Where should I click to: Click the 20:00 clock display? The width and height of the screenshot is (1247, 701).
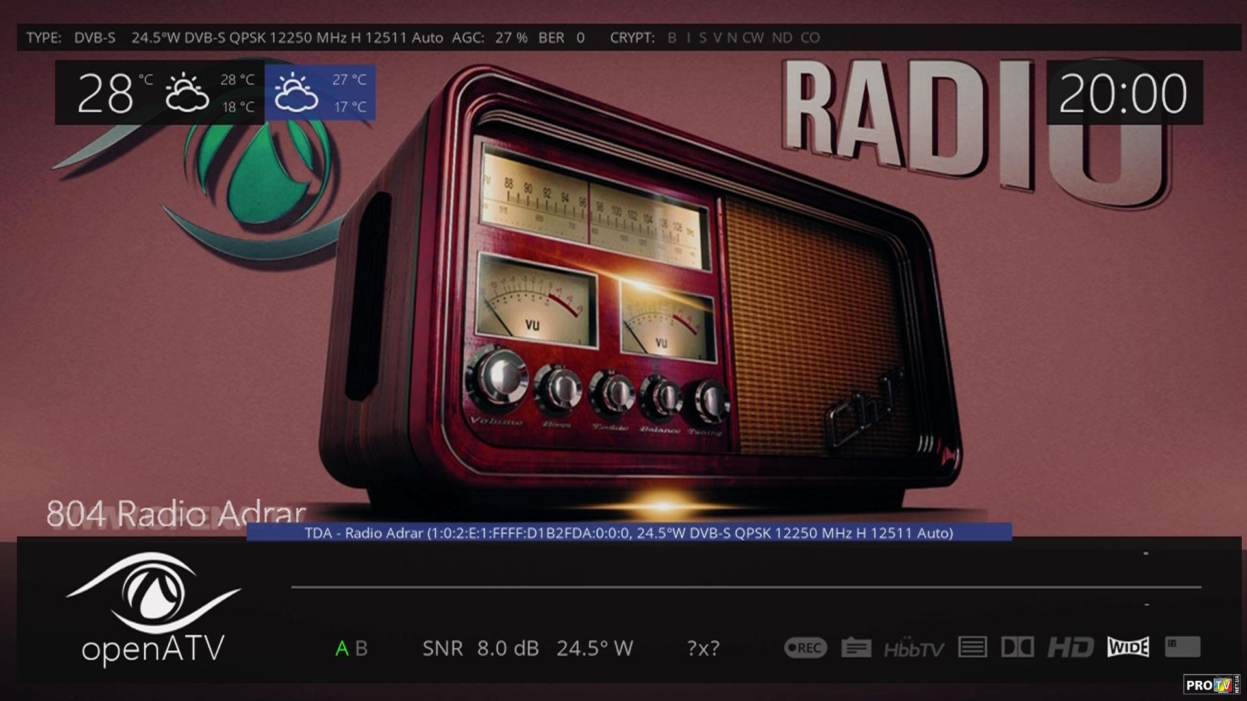(1124, 93)
